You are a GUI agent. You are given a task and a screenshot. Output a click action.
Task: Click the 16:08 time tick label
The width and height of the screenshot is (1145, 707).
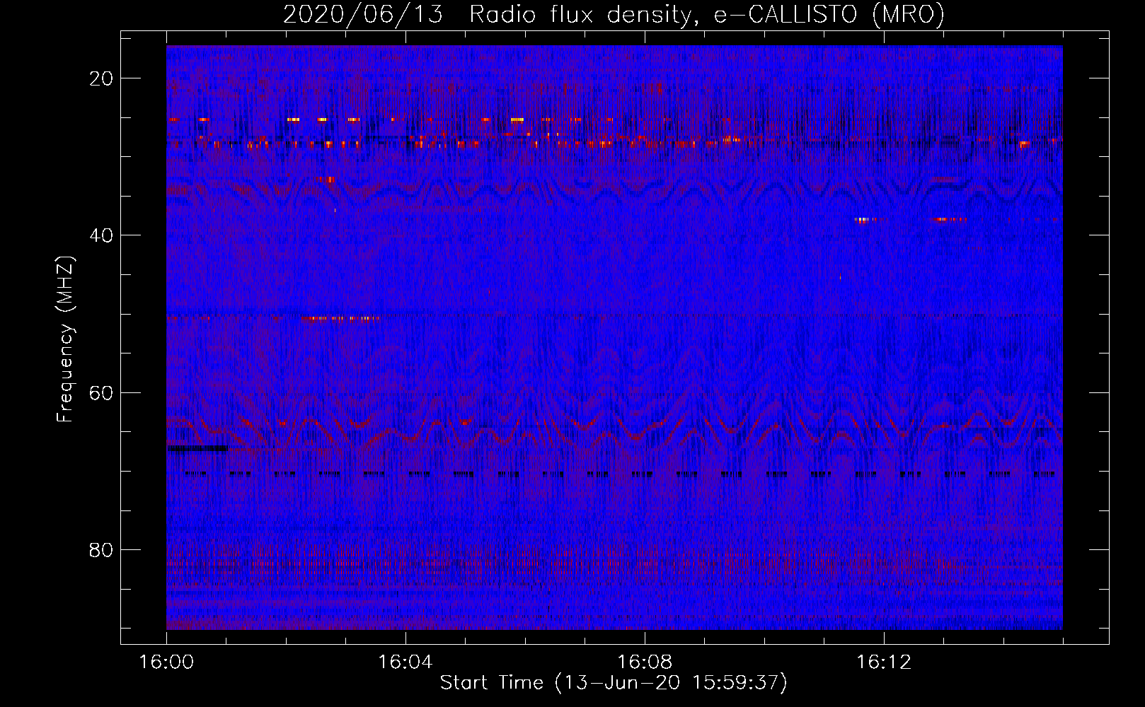[x=645, y=662]
